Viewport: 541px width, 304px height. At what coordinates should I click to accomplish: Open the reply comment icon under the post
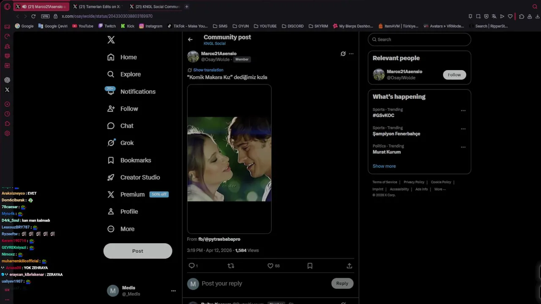tap(192, 266)
